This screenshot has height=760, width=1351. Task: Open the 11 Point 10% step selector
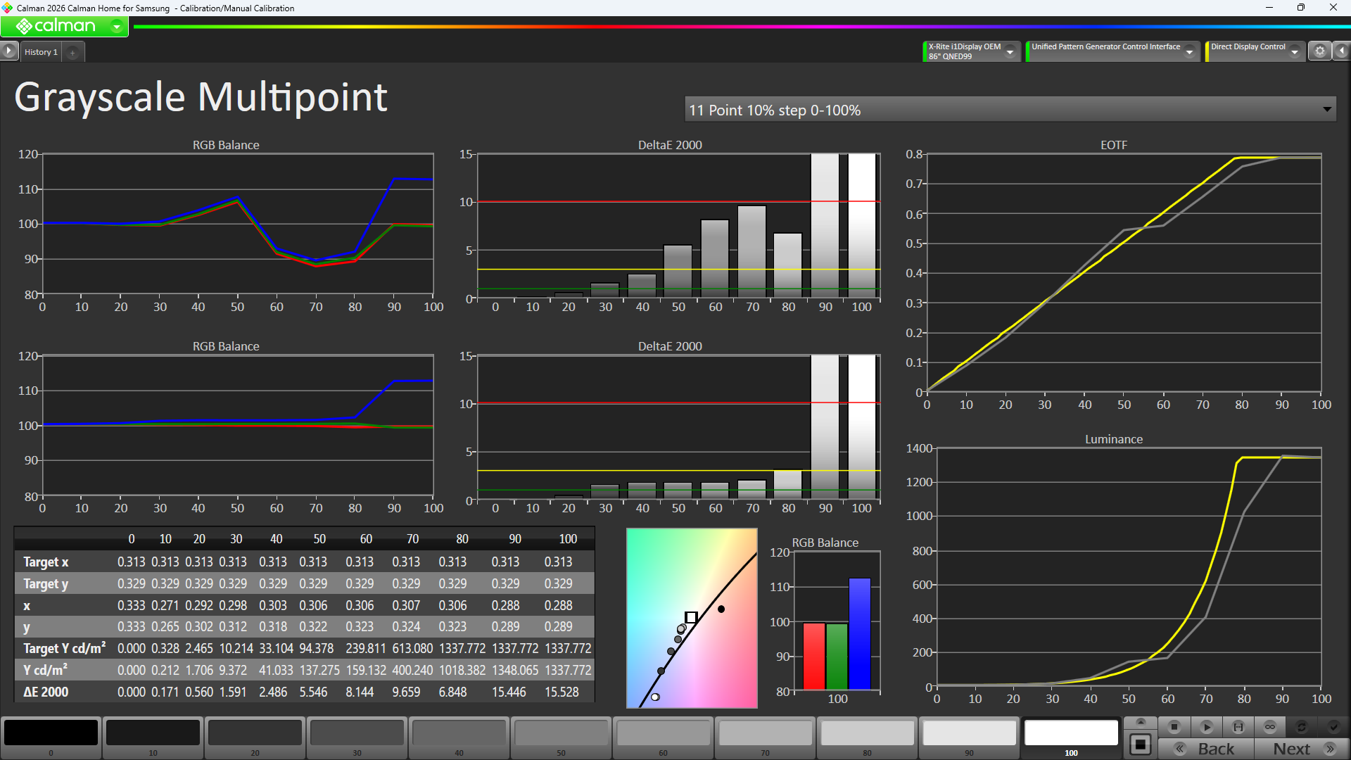pyautogui.click(x=1010, y=110)
